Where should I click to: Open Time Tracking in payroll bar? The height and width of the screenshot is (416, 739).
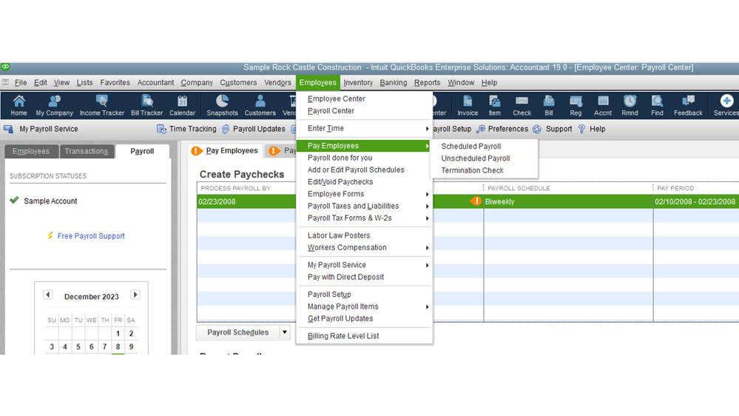tap(186, 129)
